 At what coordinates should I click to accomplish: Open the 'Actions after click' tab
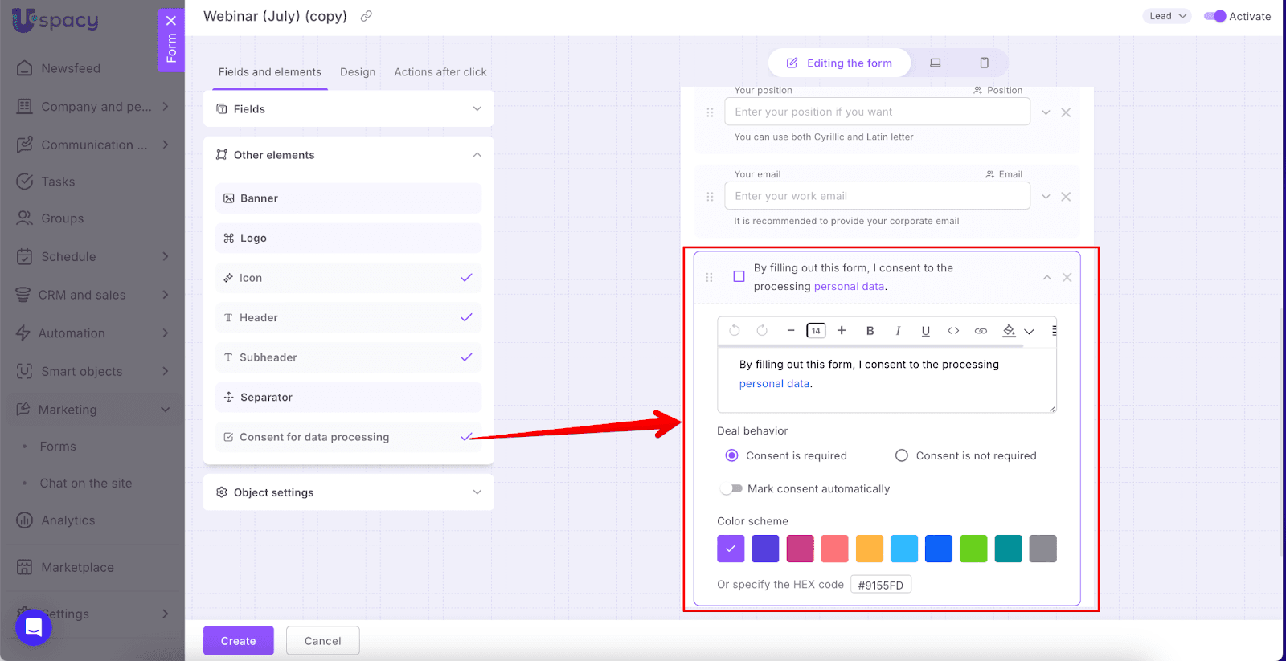coord(440,72)
